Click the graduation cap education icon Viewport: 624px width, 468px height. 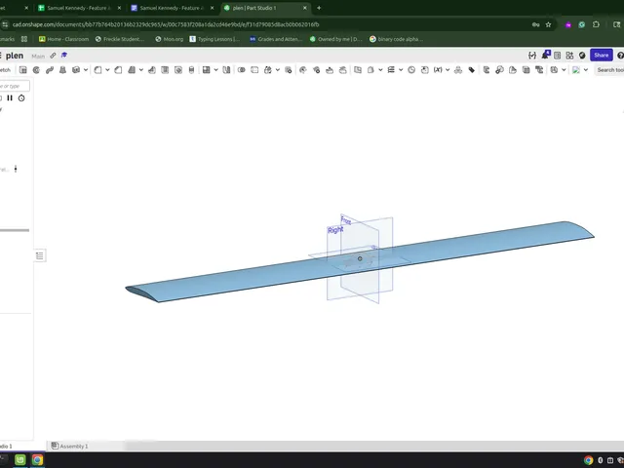click(64, 56)
